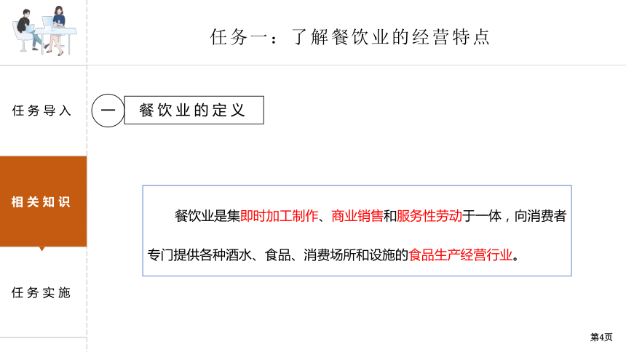Click the slide title 任务一：了解餐饮业的经营特点

pos(349,37)
